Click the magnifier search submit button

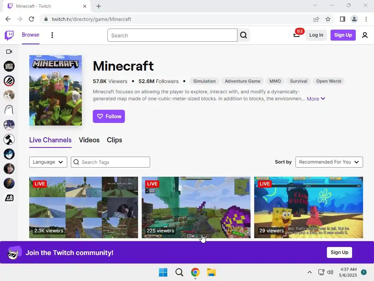(x=244, y=35)
